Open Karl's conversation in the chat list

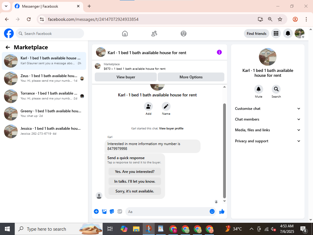click(x=44, y=61)
